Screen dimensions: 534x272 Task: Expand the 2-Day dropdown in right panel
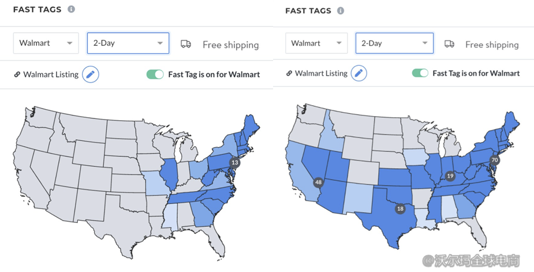pyautogui.click(x=394, y=43)
